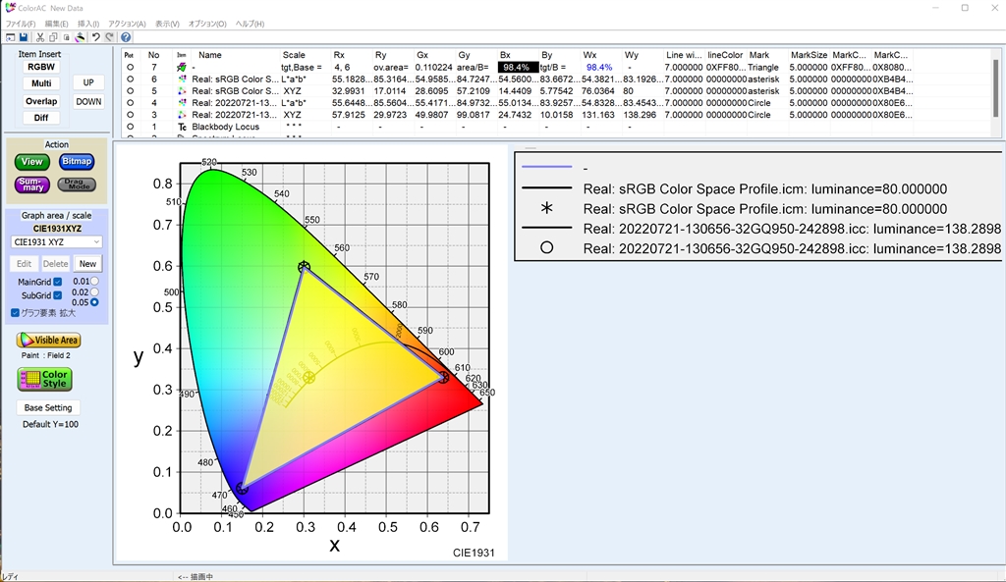Open the アクション(A) menu
The height and width of the screenshot is (582, 1006).
tap(127, 24)
